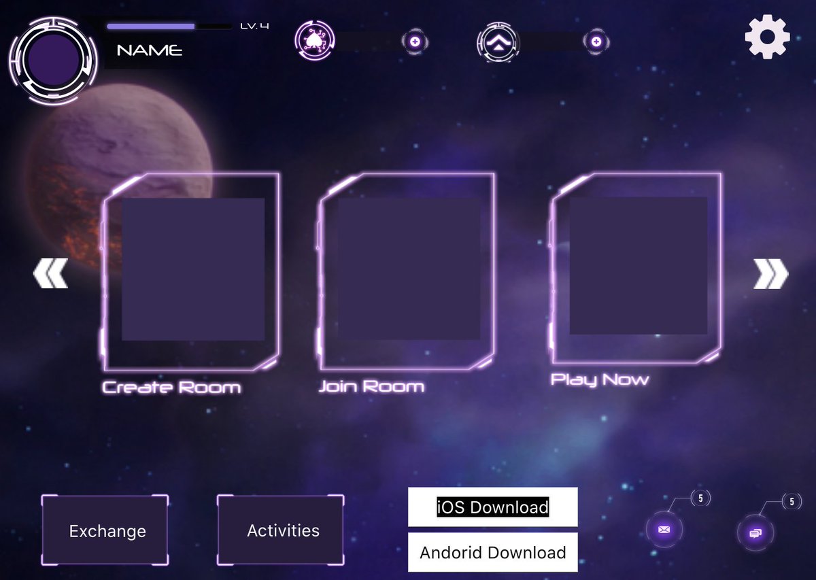Click the Play Now label
Screen dimensions: 816x580
coord(600,379)
